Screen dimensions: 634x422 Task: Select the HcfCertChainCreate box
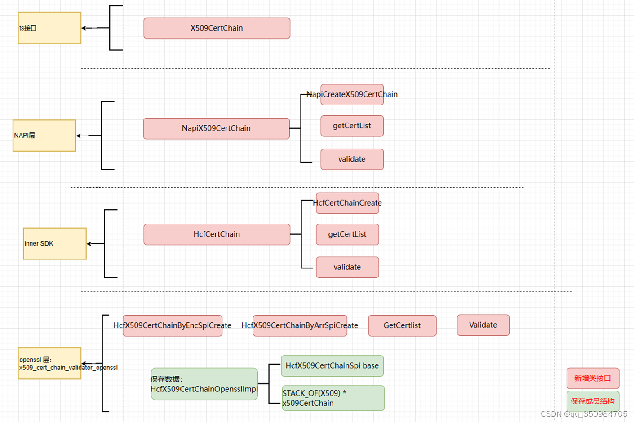click(347, 203)
